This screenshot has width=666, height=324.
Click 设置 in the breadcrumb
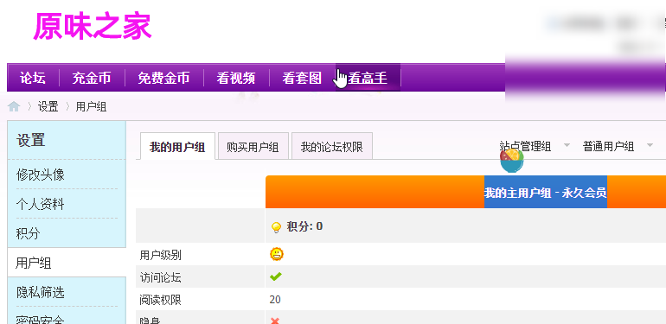coord(48,106)
